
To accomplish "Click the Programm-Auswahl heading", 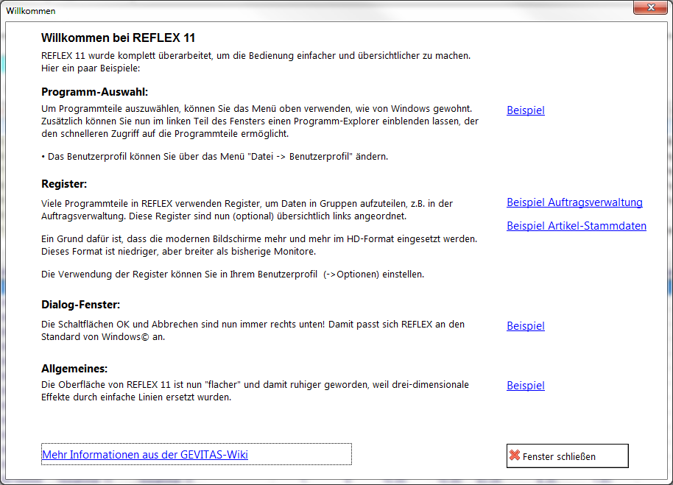I will click(94, 92).
